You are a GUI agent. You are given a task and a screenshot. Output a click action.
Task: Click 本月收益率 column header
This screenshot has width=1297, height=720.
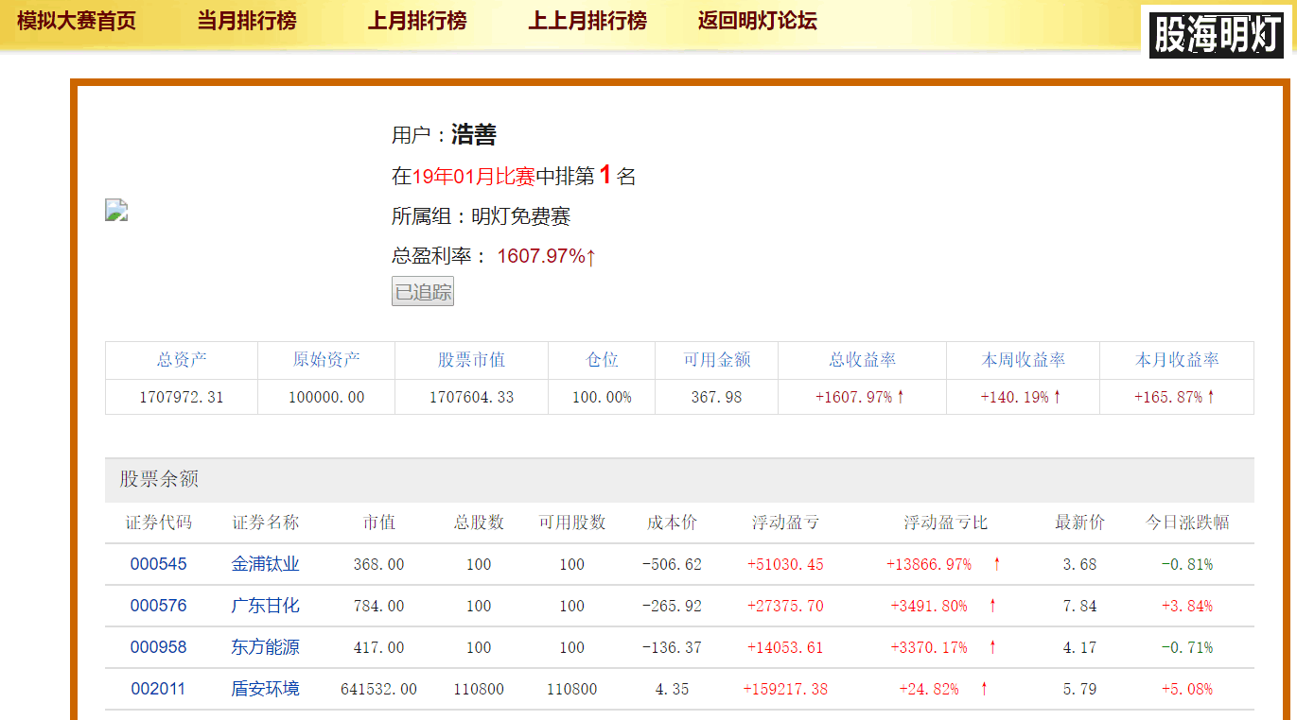pyautogui.click(x=1177, y=360)
